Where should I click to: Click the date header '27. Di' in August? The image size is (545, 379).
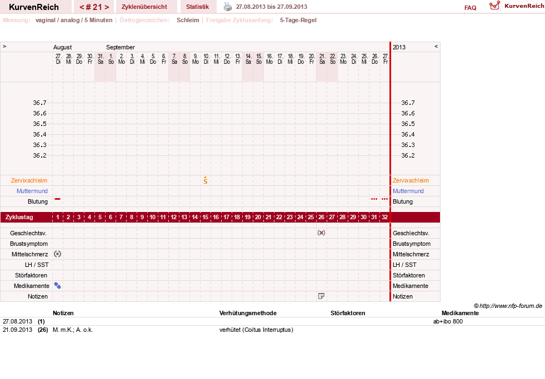pos(58,59)
